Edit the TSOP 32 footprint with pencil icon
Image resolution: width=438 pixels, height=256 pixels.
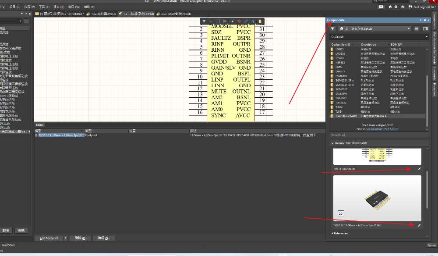[x=419, y=225]
